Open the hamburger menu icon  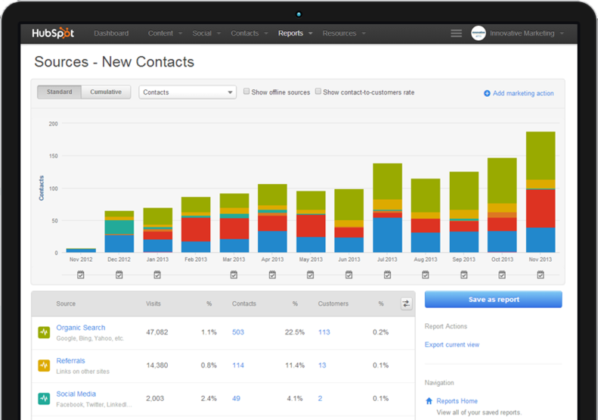pyautogui.click(x=456, y=33)
